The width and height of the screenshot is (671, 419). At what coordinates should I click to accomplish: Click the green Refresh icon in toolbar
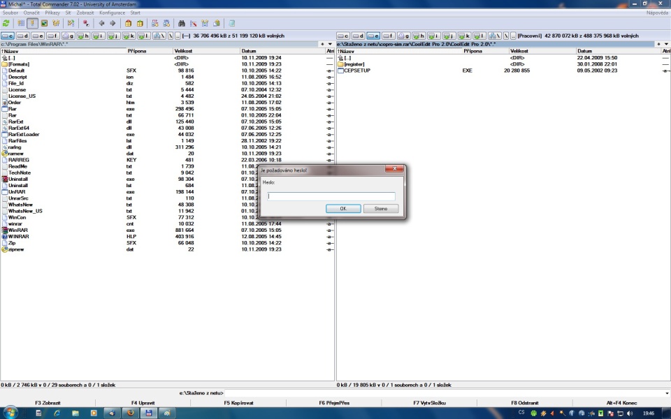(6, 23)
